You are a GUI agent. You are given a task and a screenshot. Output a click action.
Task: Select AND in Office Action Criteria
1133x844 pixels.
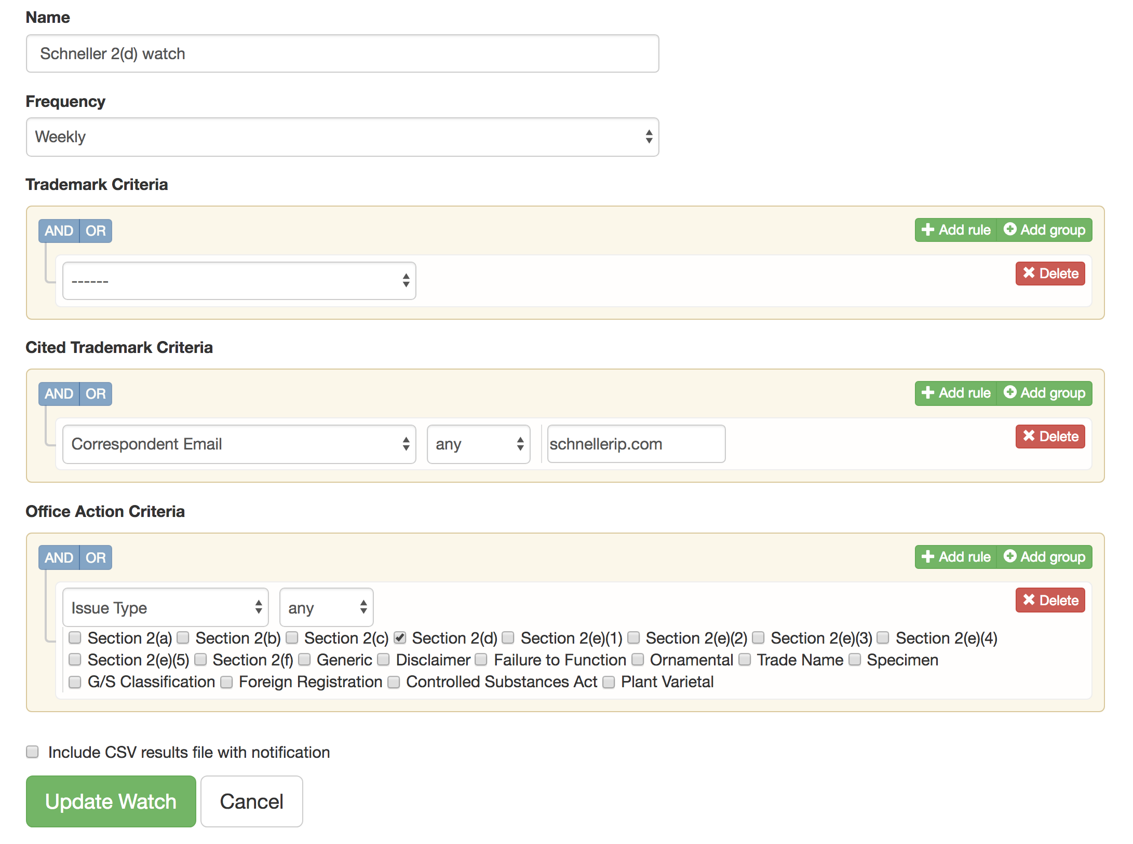(x=59, y=558)
